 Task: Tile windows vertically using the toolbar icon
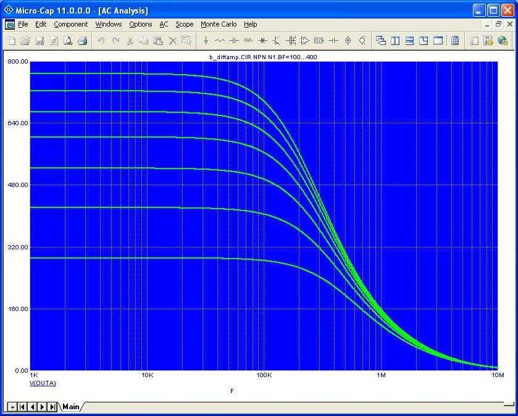tap(395, 40)
